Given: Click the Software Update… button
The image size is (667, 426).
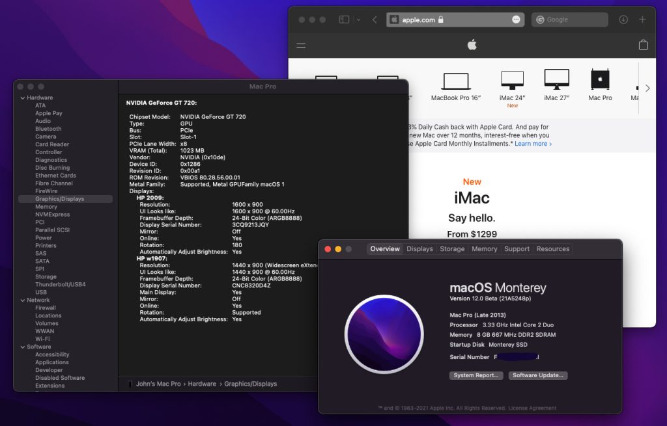Looking at the screenshot, I should coord(537,375).
